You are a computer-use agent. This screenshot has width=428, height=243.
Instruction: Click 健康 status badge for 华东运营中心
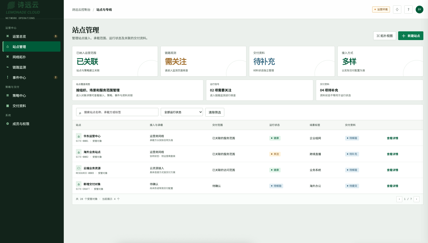275,138
